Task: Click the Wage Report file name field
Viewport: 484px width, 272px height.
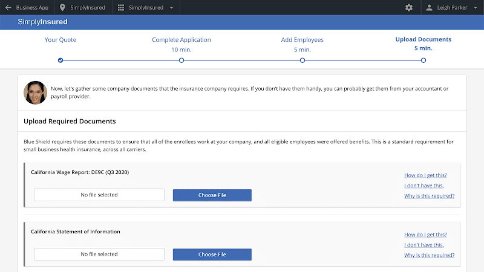Action: (x=99, y=195)
